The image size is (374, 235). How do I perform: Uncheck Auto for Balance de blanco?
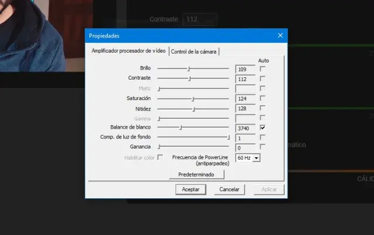point(263,127)
